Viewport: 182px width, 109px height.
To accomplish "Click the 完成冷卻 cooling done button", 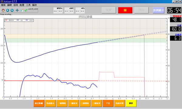I will (119, 103).
